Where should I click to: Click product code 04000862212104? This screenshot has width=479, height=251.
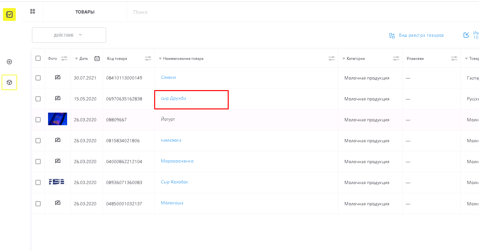[x=124, y=162]
